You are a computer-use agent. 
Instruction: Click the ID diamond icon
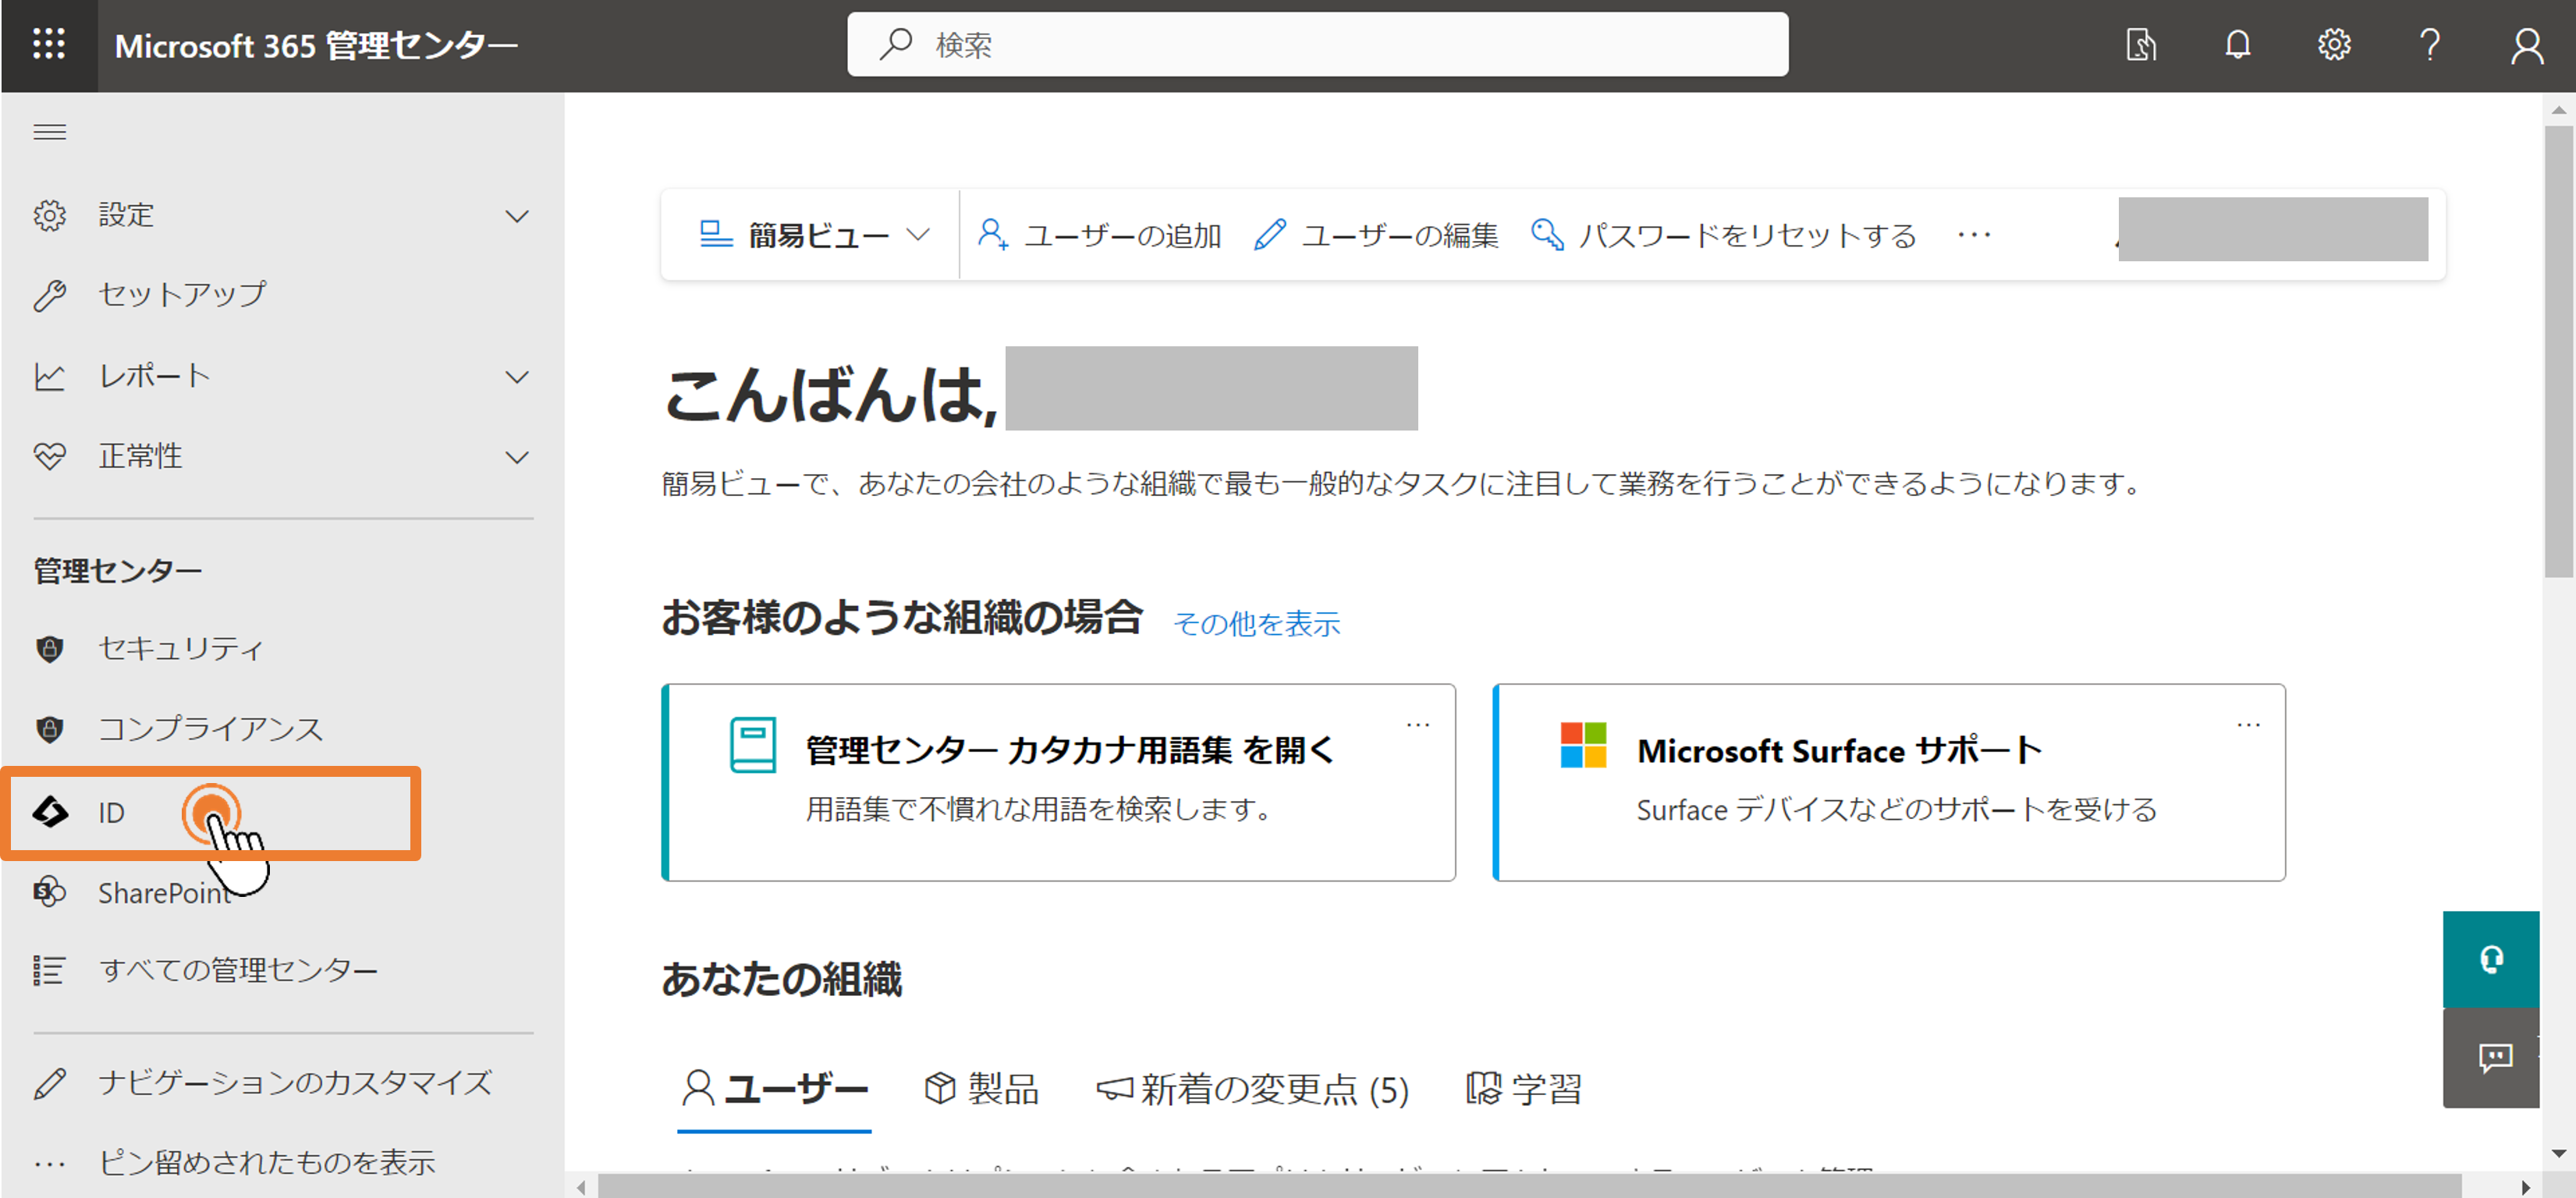click(x=50, y=811)
